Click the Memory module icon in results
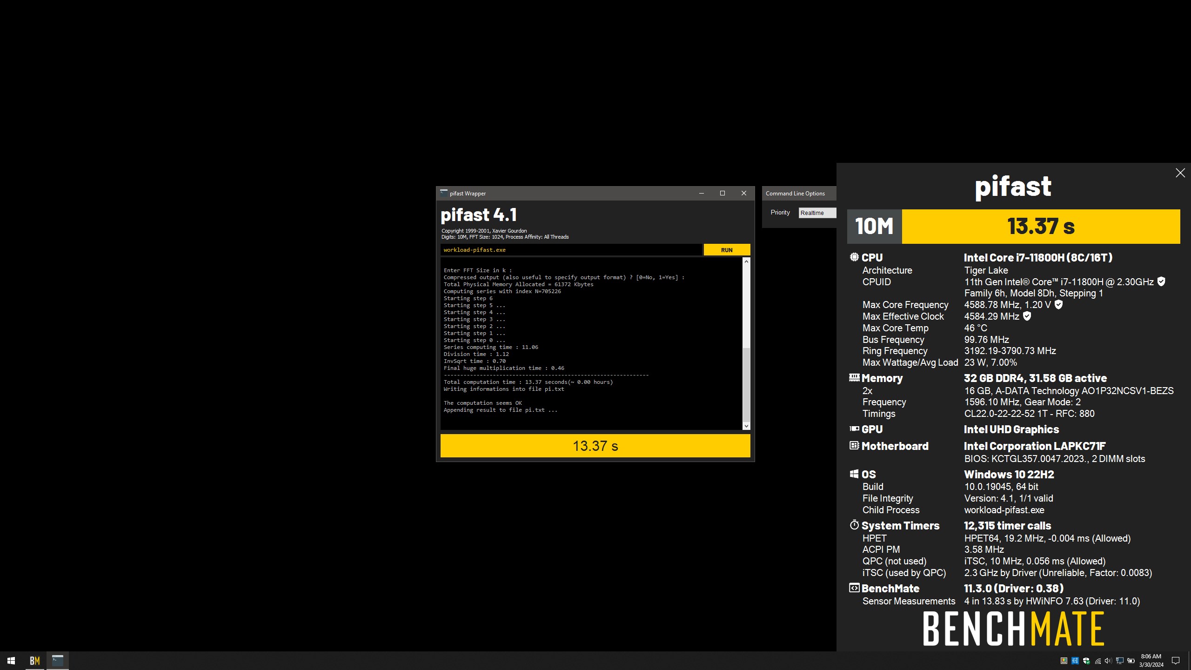This screenshot has height=670, width=1191. pyautogui.click(x=854, y=377)
